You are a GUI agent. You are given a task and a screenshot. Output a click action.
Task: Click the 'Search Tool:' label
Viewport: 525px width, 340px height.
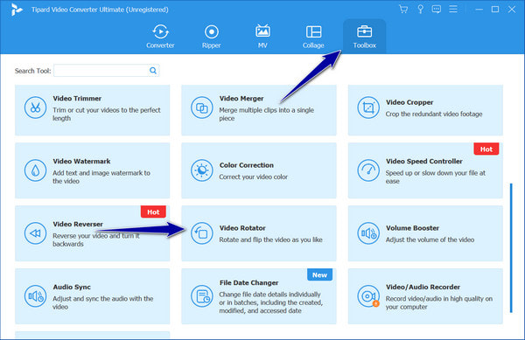point(33,71)
